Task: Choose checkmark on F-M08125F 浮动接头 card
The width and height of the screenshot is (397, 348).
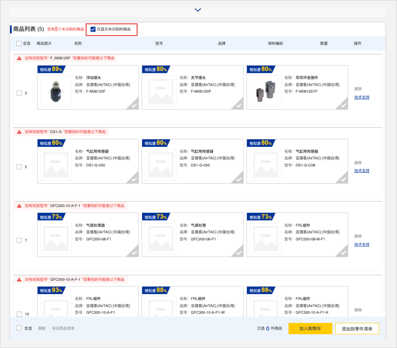Action: [134, 105]
